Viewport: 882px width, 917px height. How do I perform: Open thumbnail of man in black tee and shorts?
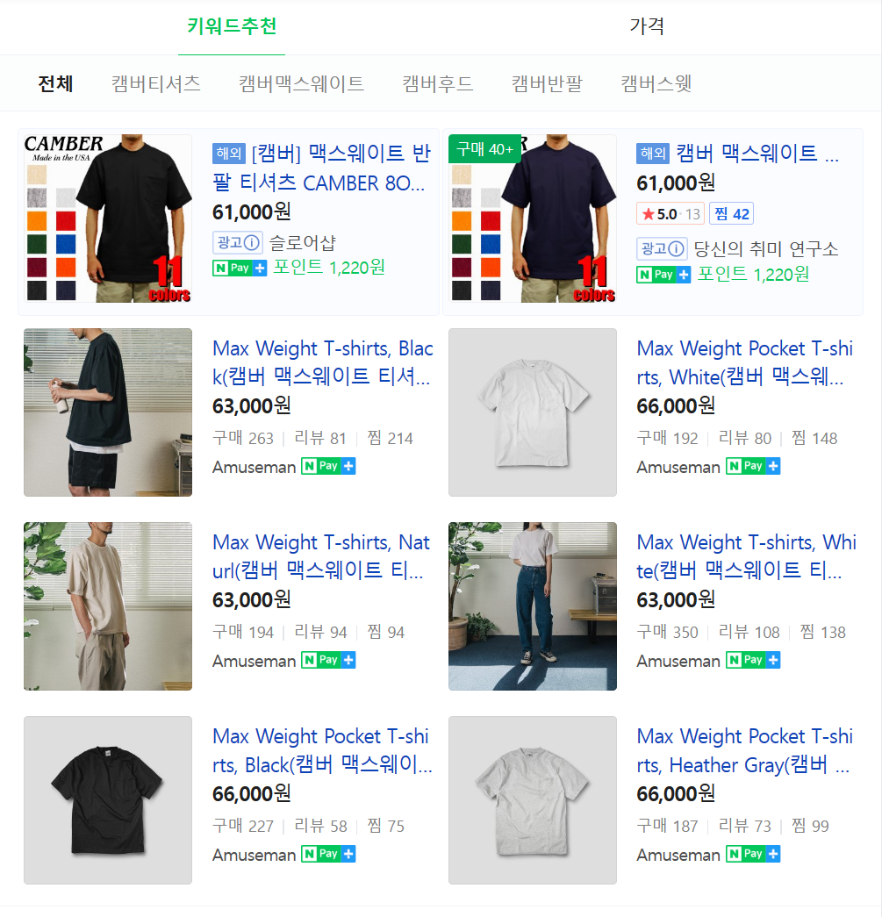[108, 412]
